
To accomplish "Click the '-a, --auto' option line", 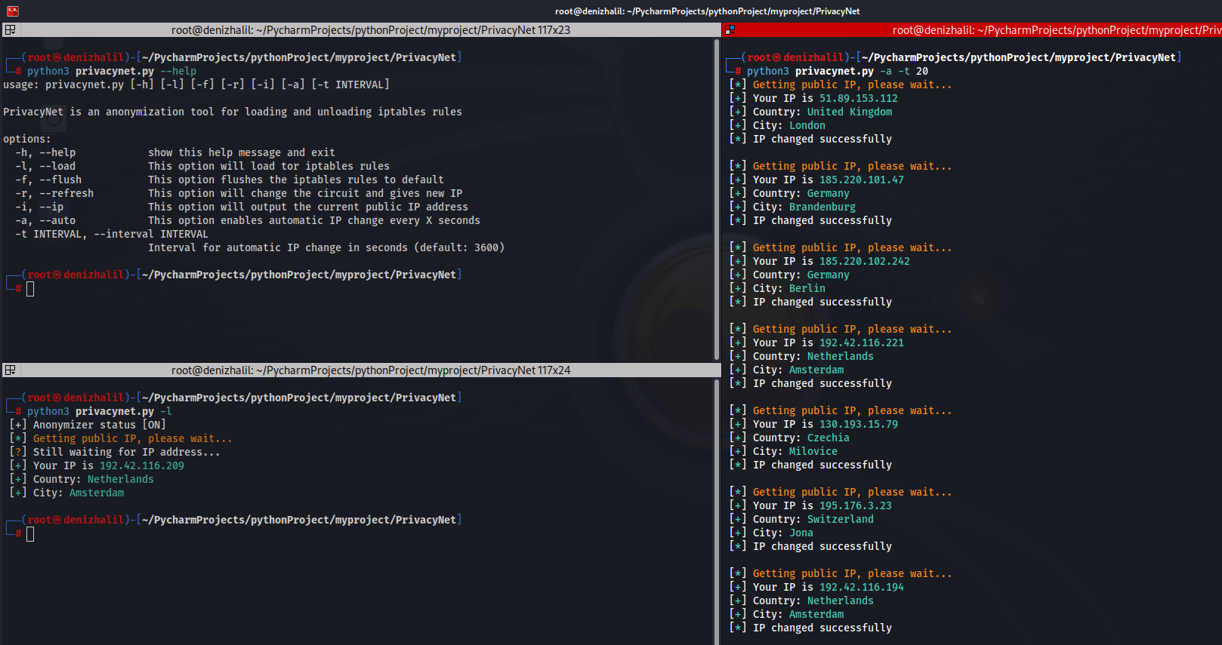I will click(x=248, y=220).
